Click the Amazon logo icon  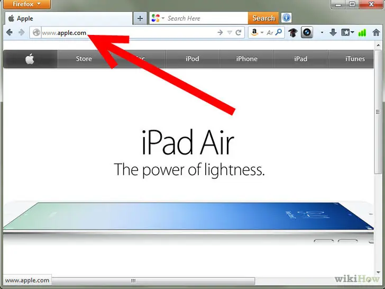pos(254,32)
